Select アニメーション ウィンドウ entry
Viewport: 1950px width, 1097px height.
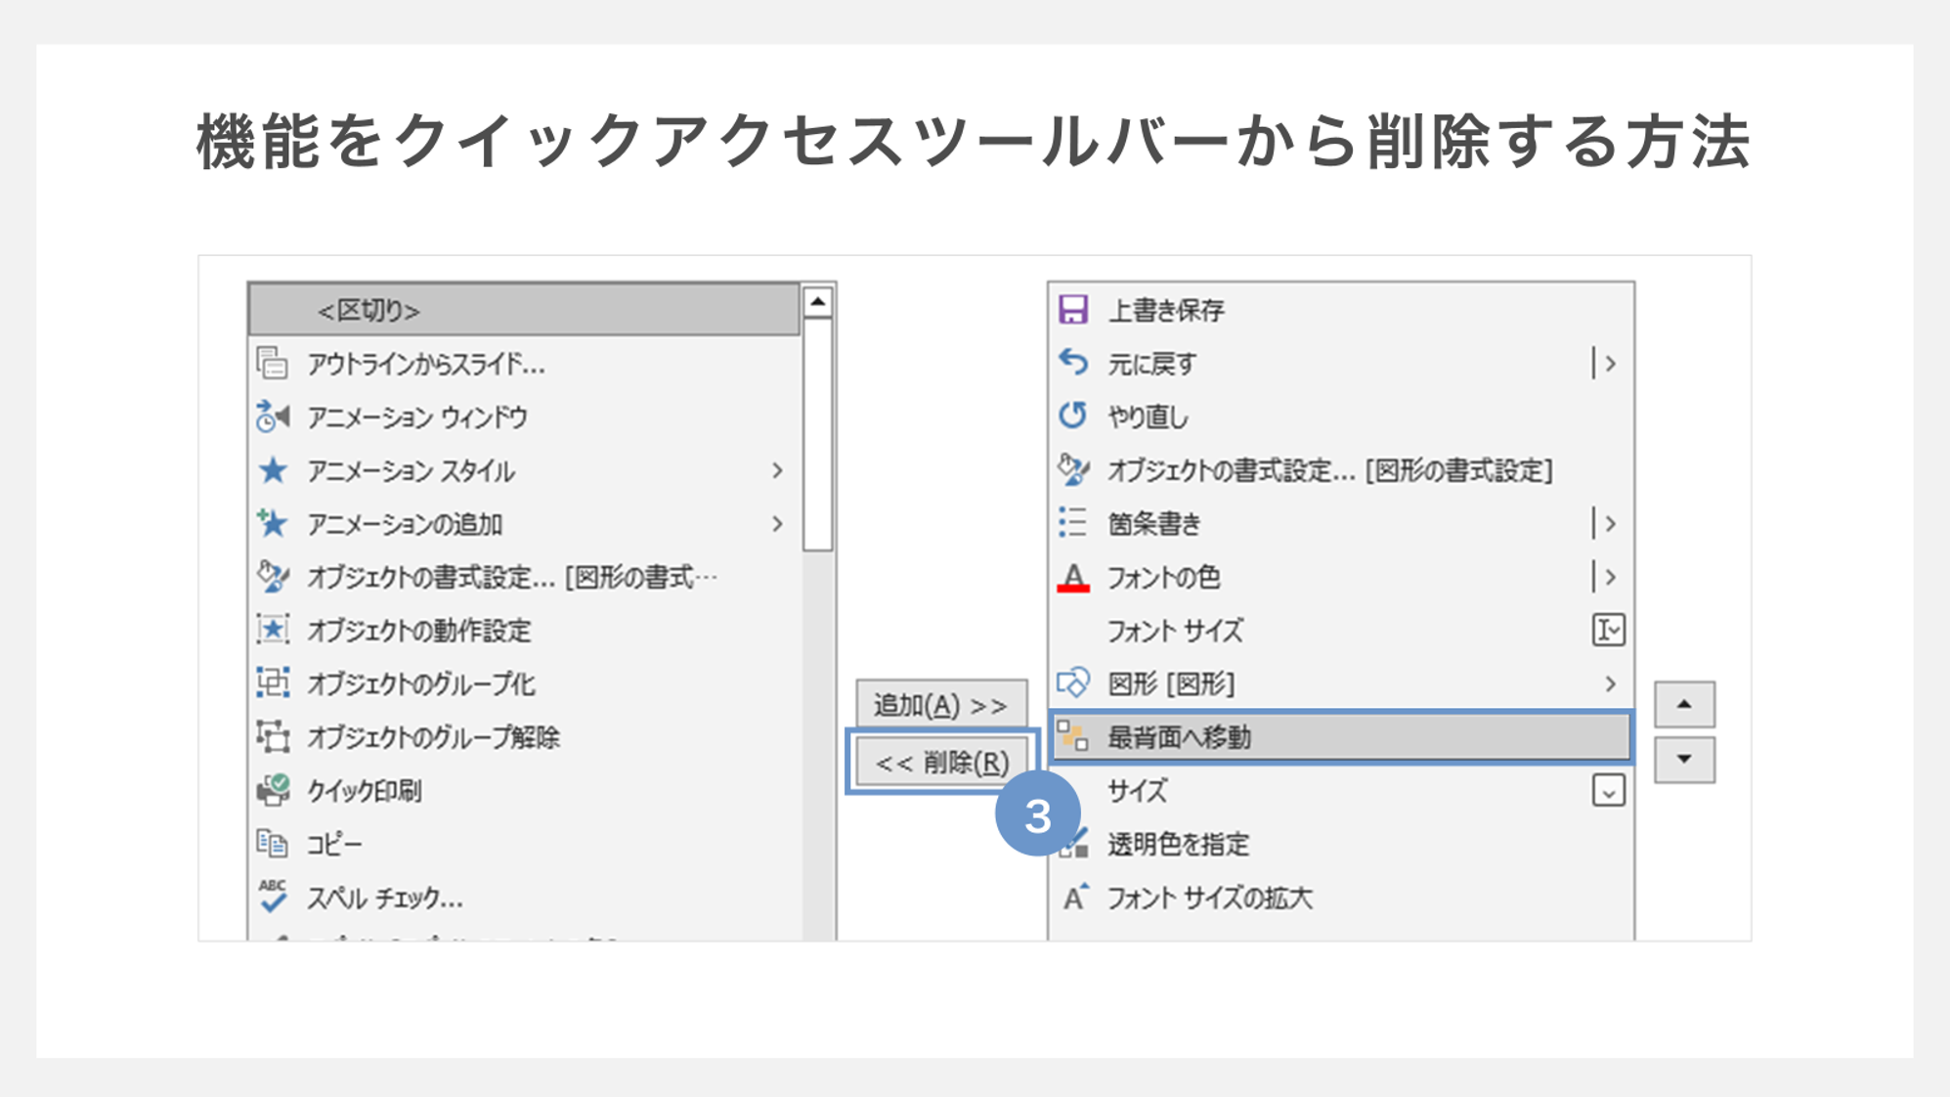525,417
